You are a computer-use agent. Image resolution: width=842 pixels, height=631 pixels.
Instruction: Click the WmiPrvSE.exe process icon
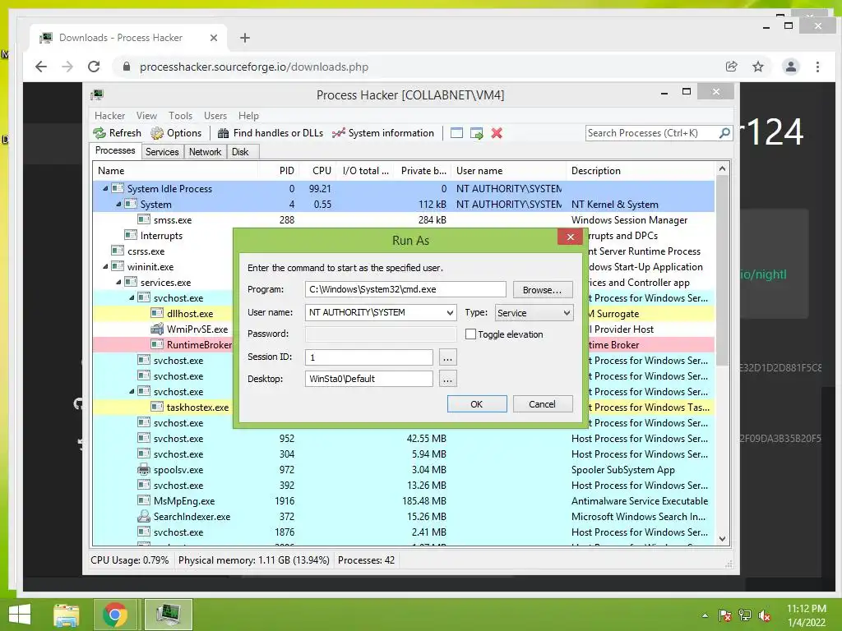[157, 329]
